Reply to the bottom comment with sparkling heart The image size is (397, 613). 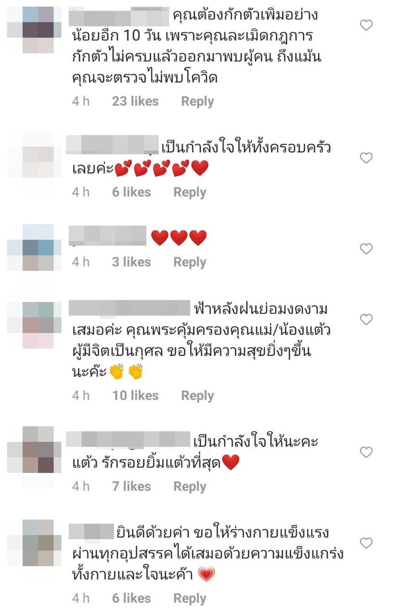pyautogui.click(x=190, y=599)
